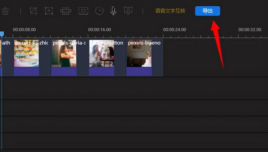268x152 pixels.
Task: Click the zoom frame icon with plus
Action: [x=49, y=11]
